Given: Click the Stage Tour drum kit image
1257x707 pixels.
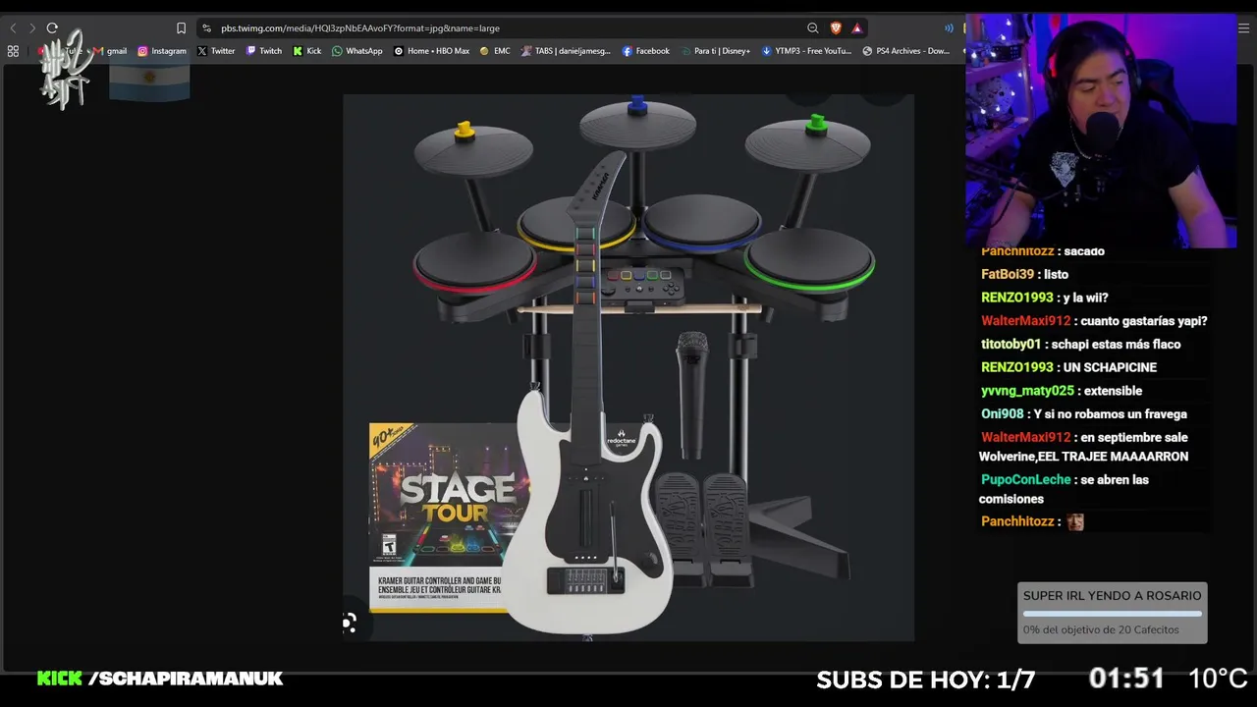Looking at the screenshot, I should 628,367.
